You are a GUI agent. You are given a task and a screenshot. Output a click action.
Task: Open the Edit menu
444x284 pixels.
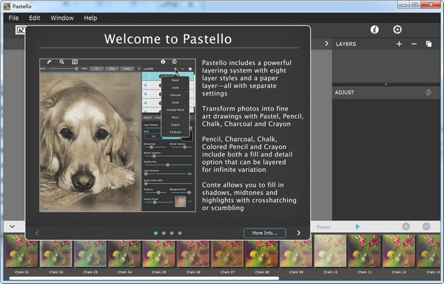pyautogui.click(x=35, y=18)
